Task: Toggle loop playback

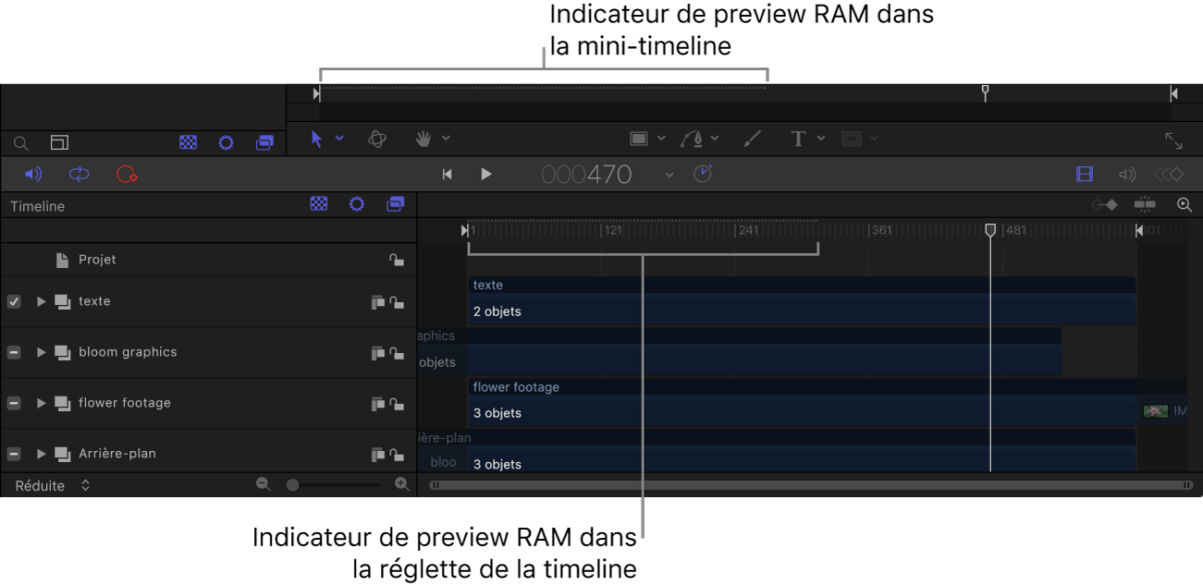Action: click(79, 174)
